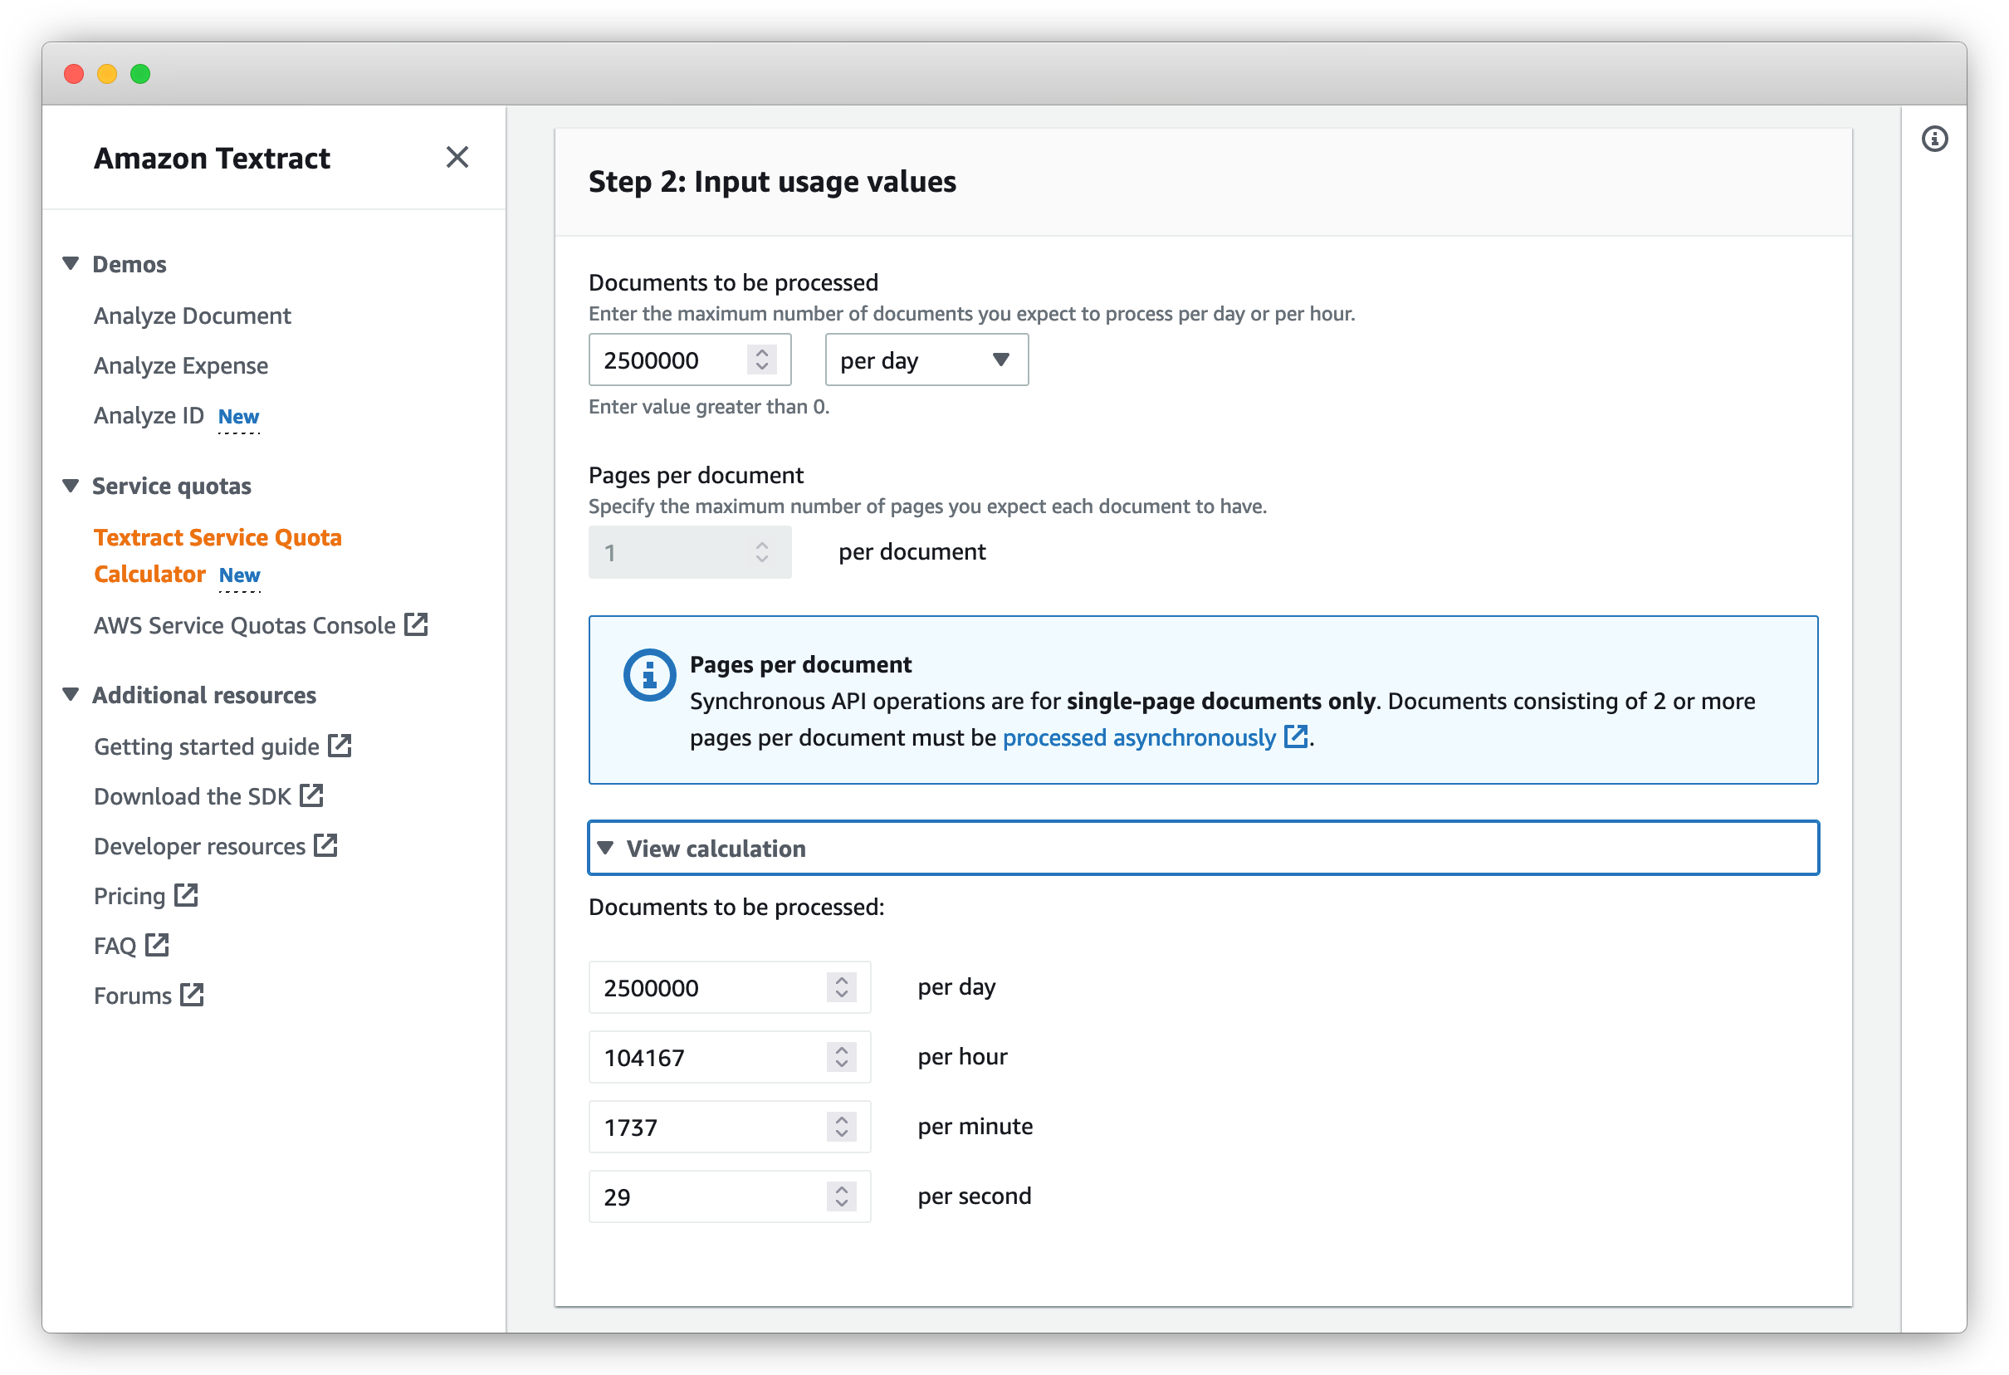Open the Analyze Document demo
This screenshot has width=2009, height=1375.
pyautogui.click(x=192, y=316)
